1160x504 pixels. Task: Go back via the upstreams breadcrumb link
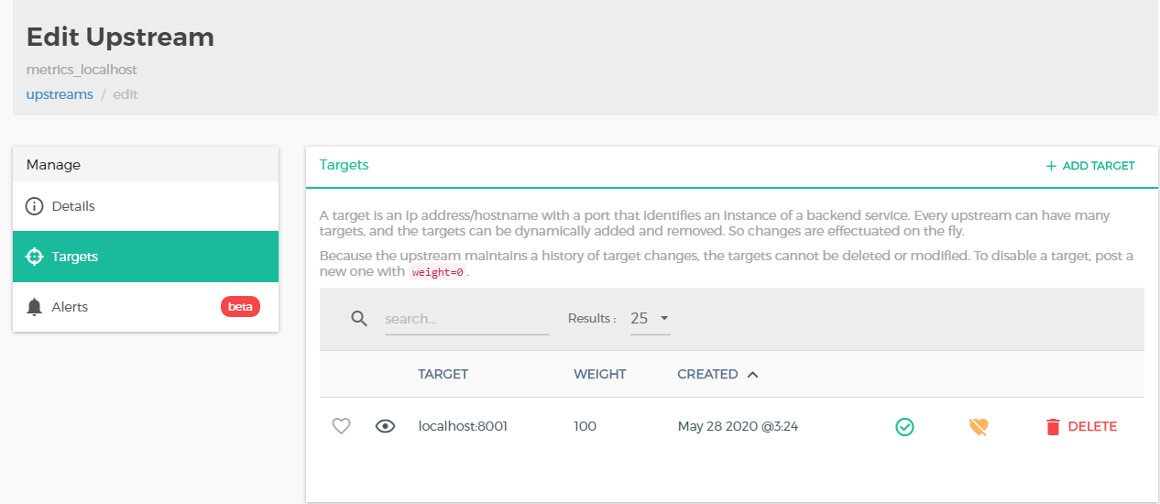[60, 94]
